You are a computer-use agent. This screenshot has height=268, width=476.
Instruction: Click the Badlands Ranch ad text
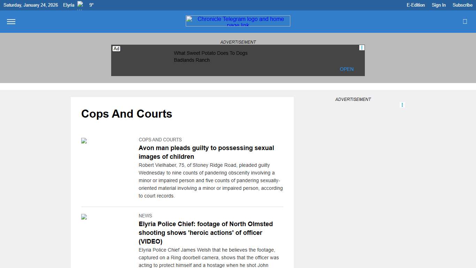click(x=192, y=60)
